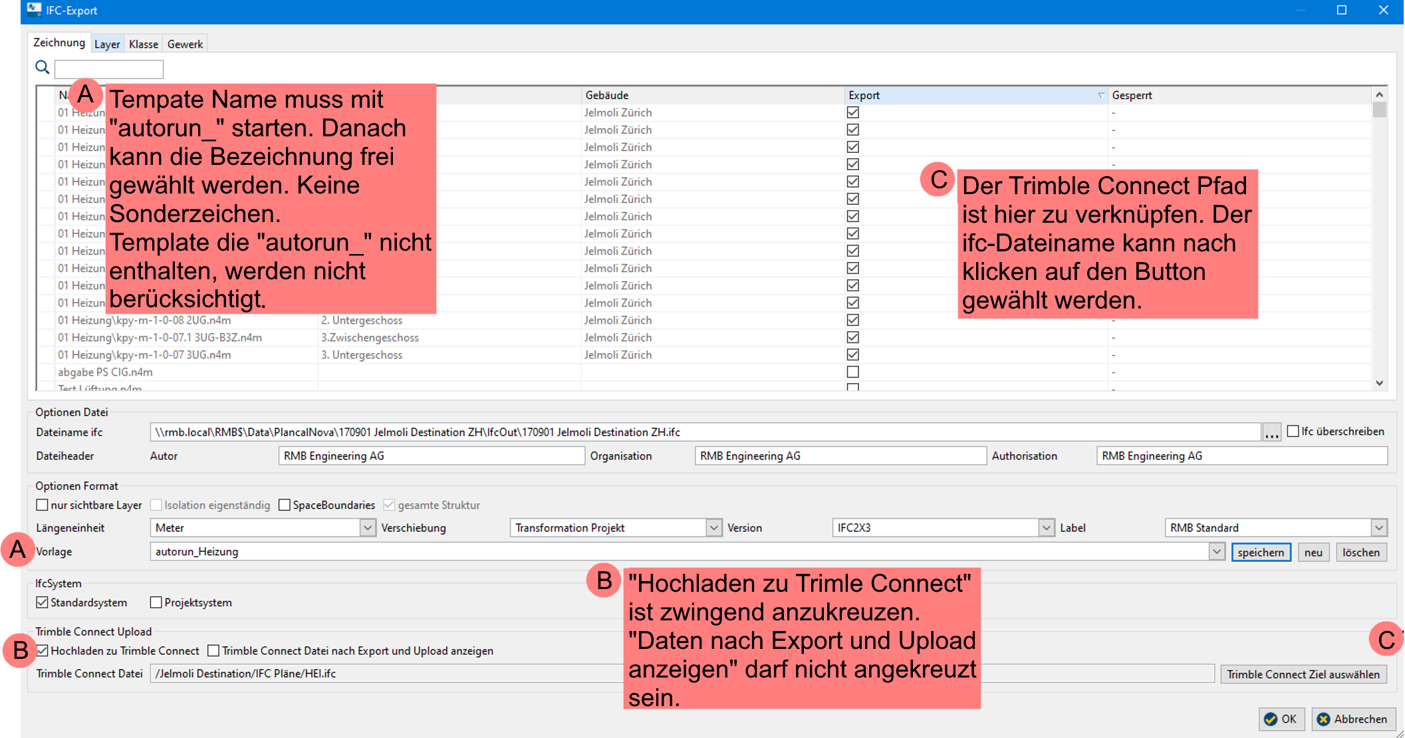Click the OK checkmark button

(1281, 719)
